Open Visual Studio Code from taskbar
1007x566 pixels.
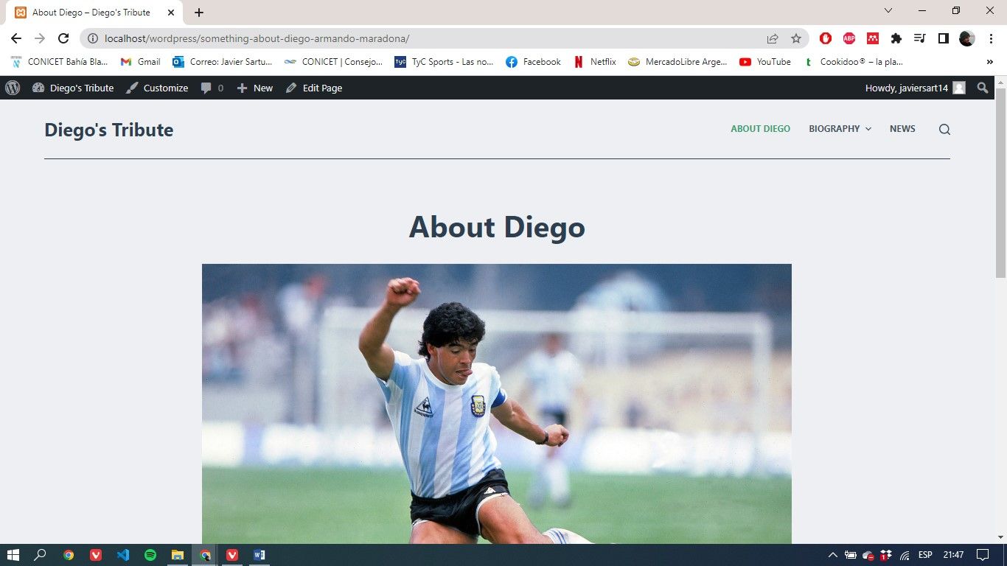(123, 555)
